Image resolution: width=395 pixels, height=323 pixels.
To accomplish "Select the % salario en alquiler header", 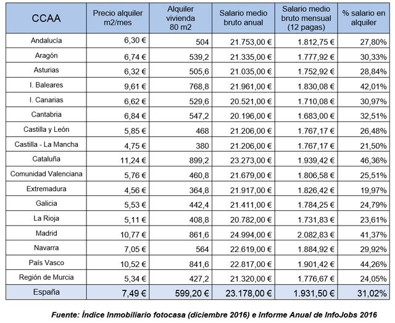I will point(367,18).
